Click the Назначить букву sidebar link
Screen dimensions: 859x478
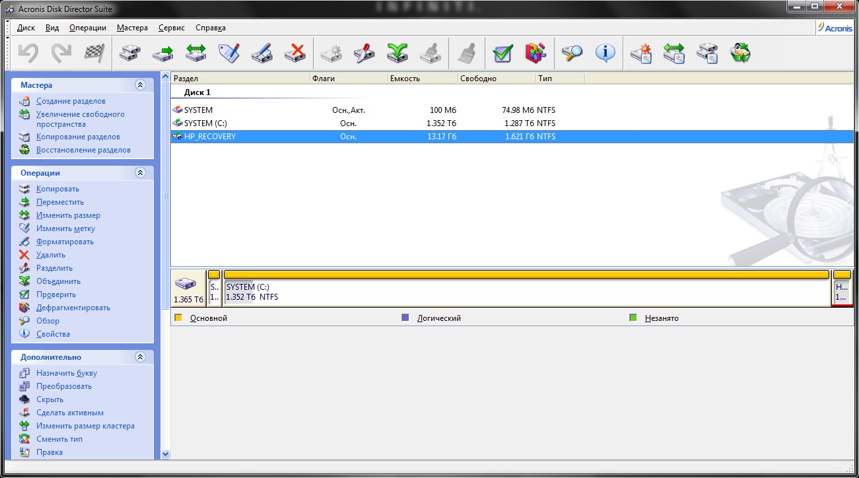[x=67, y=373]
